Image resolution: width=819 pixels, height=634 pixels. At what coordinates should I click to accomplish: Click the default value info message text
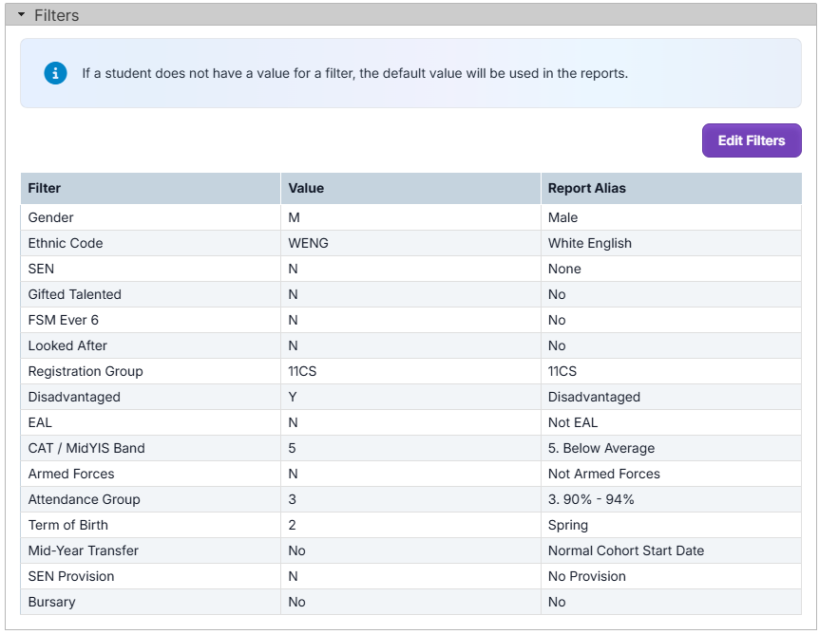point(354,73)
